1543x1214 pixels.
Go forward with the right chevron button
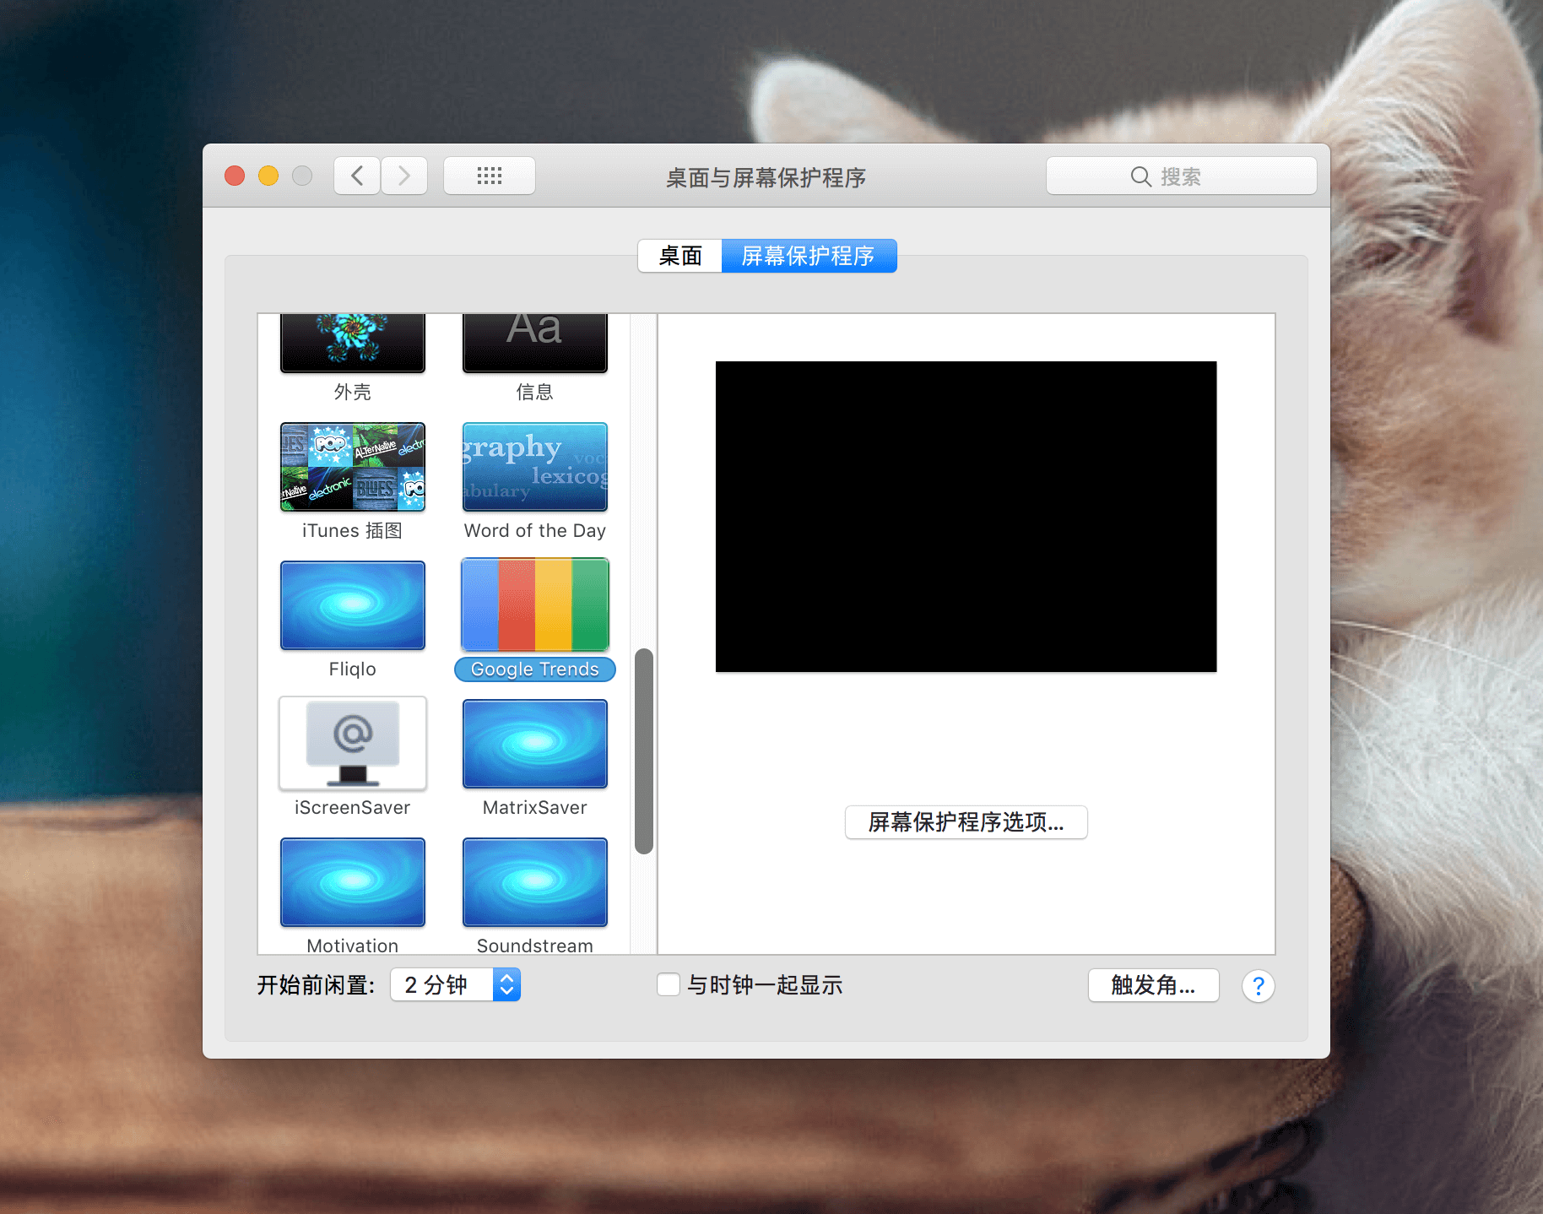pyautogui.click(x=404, y=176)
